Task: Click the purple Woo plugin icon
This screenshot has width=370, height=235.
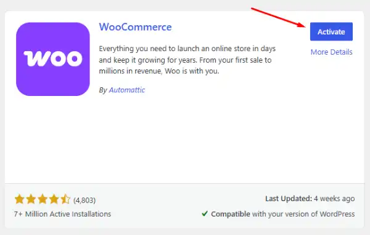Action: 53,59
